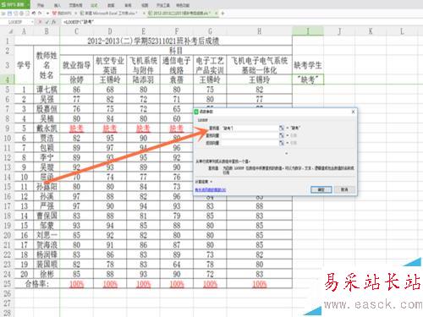423x317 pixels.
Task: Click range selector icon beside 查找向量 field
Action: point(282,135)
